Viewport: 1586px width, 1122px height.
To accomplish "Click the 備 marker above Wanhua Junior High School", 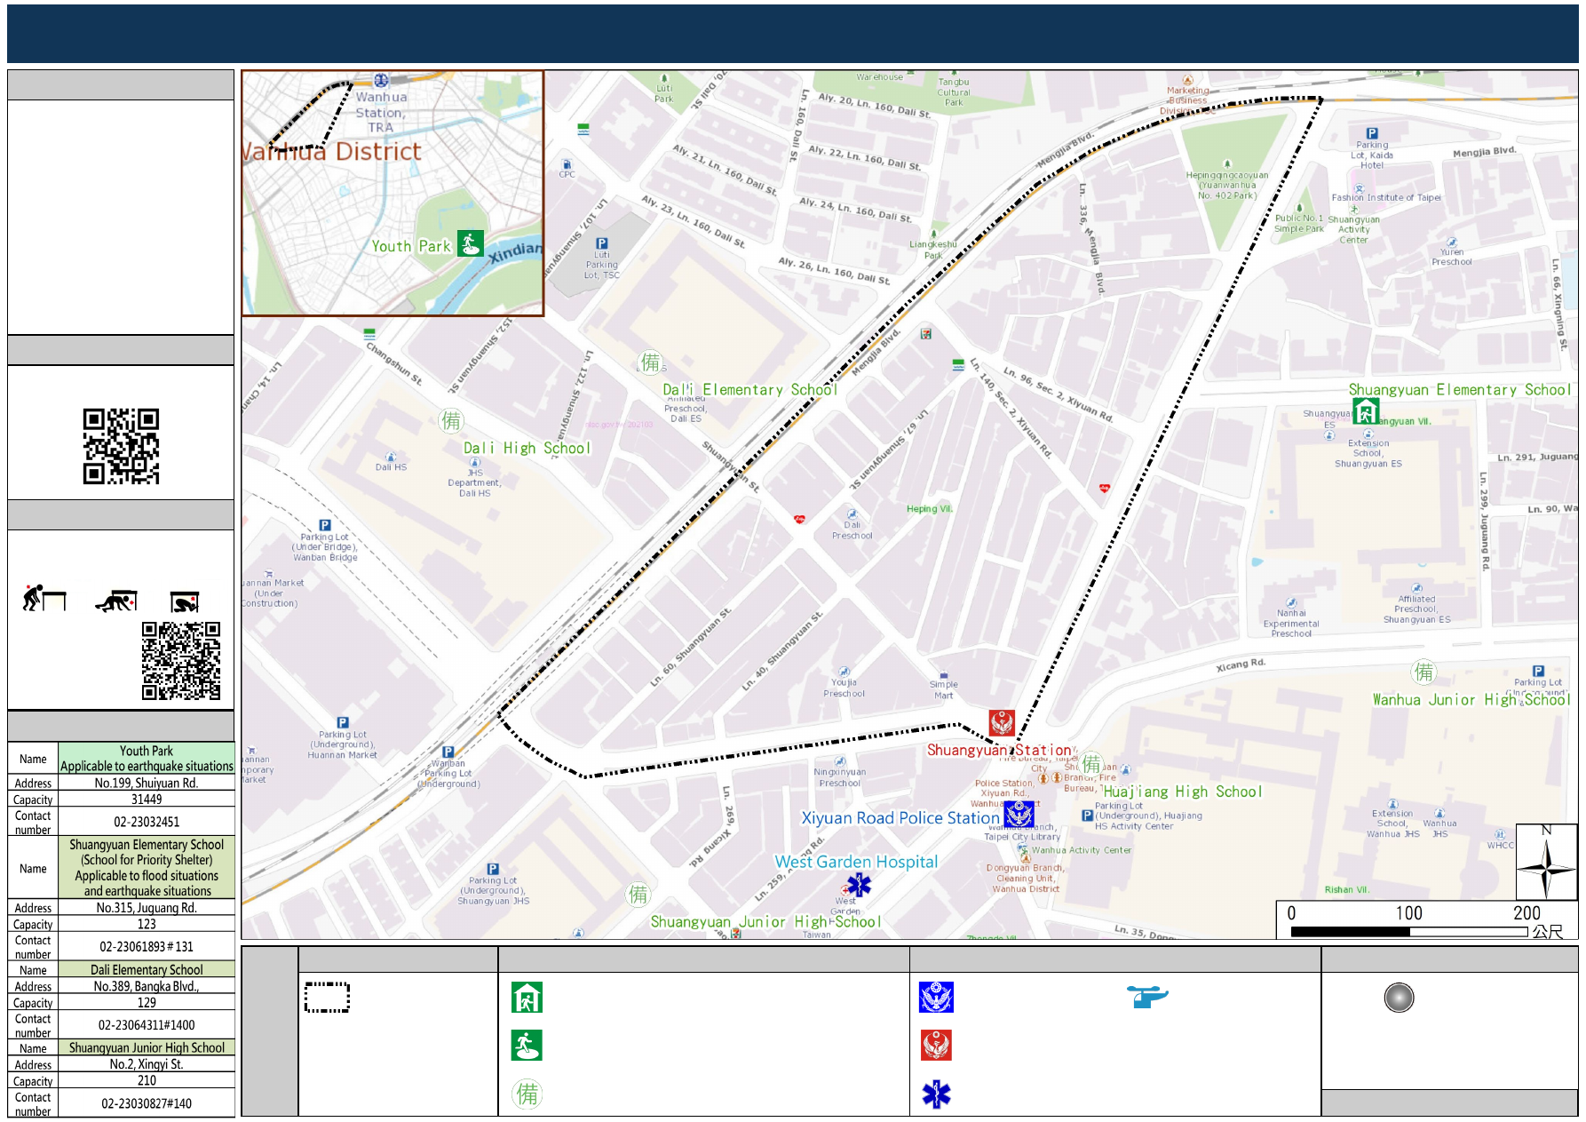I will 1423,672.
